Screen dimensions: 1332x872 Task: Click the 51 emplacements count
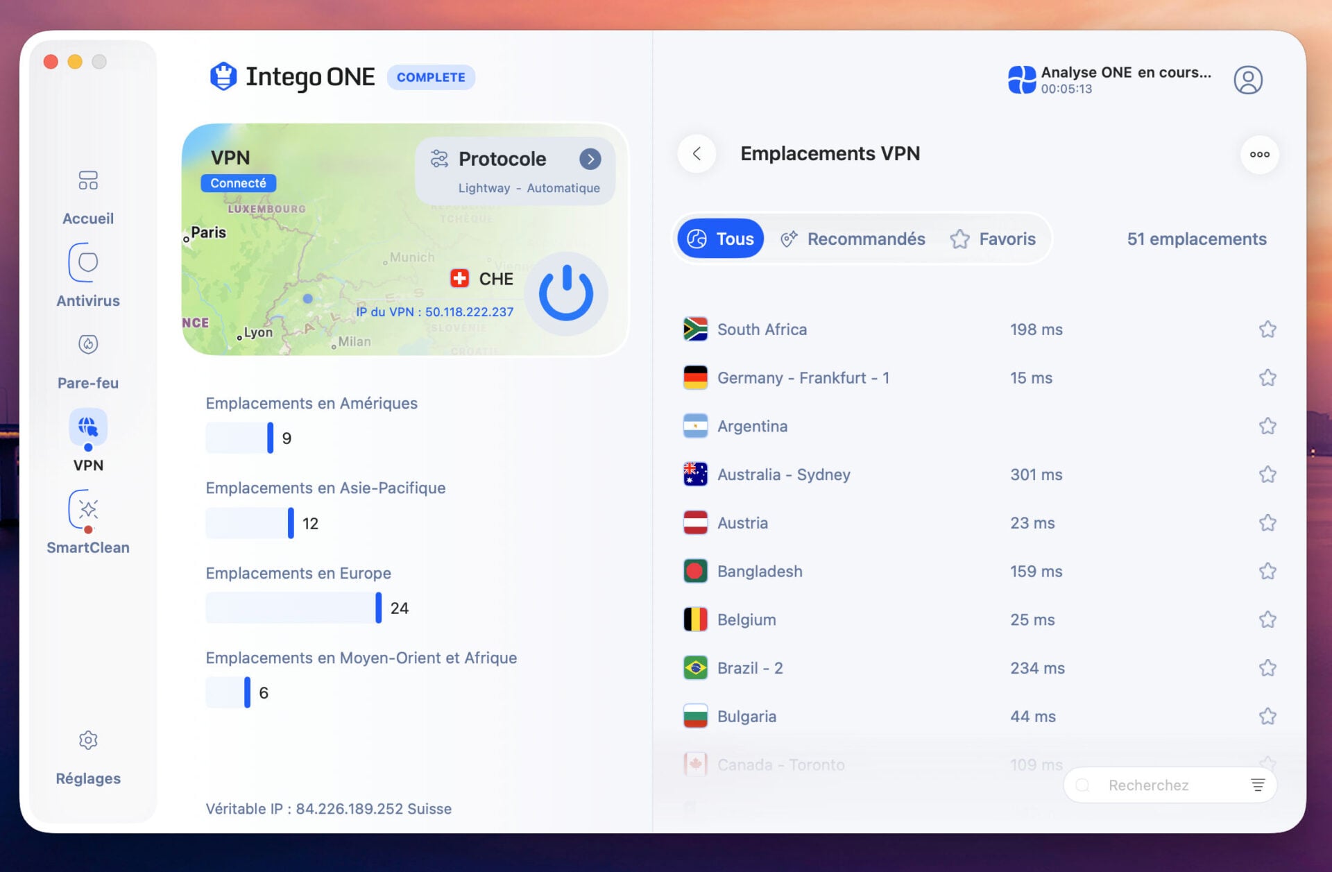pos(1196,239)
